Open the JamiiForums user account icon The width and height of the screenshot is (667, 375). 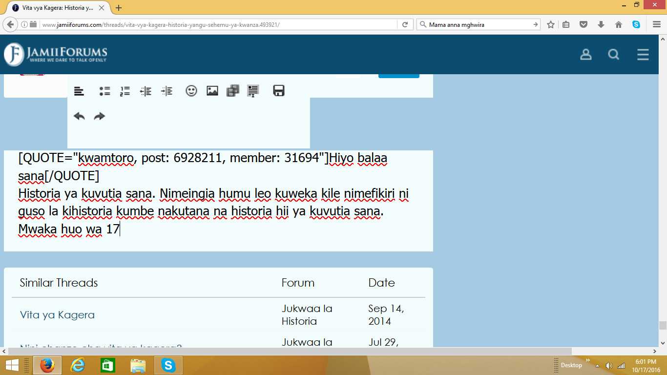[x=586, y=55]
